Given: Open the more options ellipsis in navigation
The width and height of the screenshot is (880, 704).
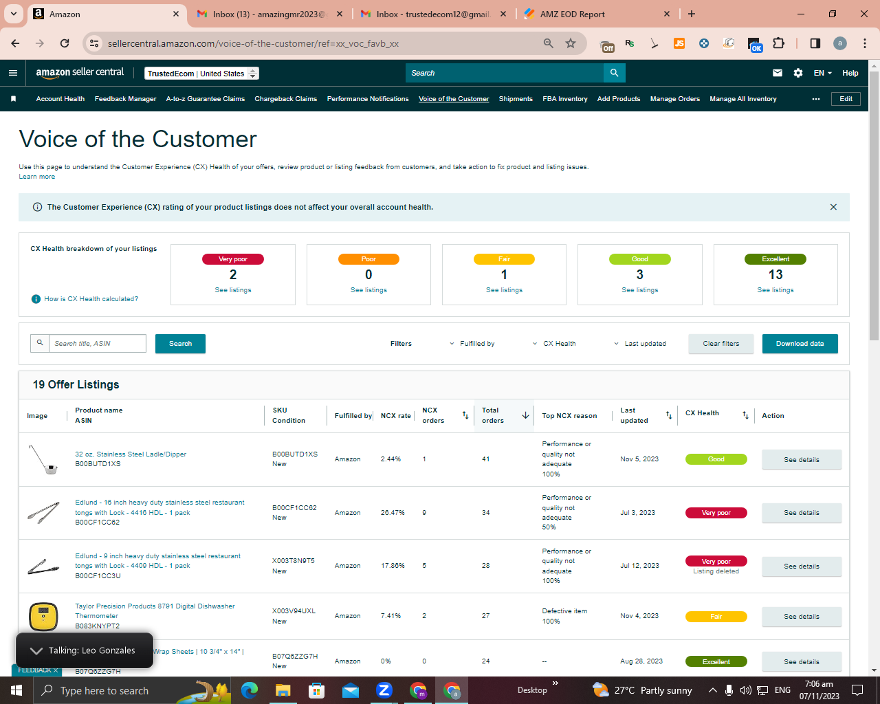Looking at the screenshot, I should (x=816, y=99).
